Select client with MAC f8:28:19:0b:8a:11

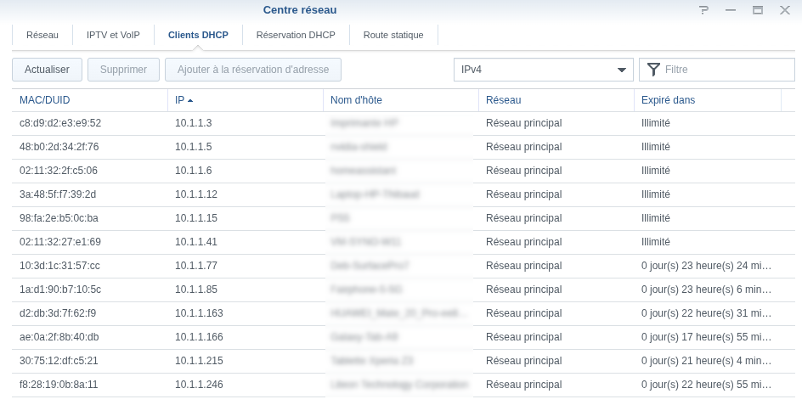click(x=59, y=385)
